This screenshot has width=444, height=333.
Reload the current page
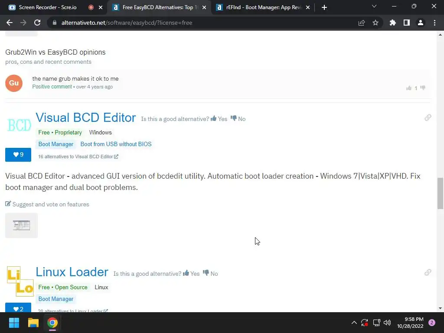click(37, 23)
